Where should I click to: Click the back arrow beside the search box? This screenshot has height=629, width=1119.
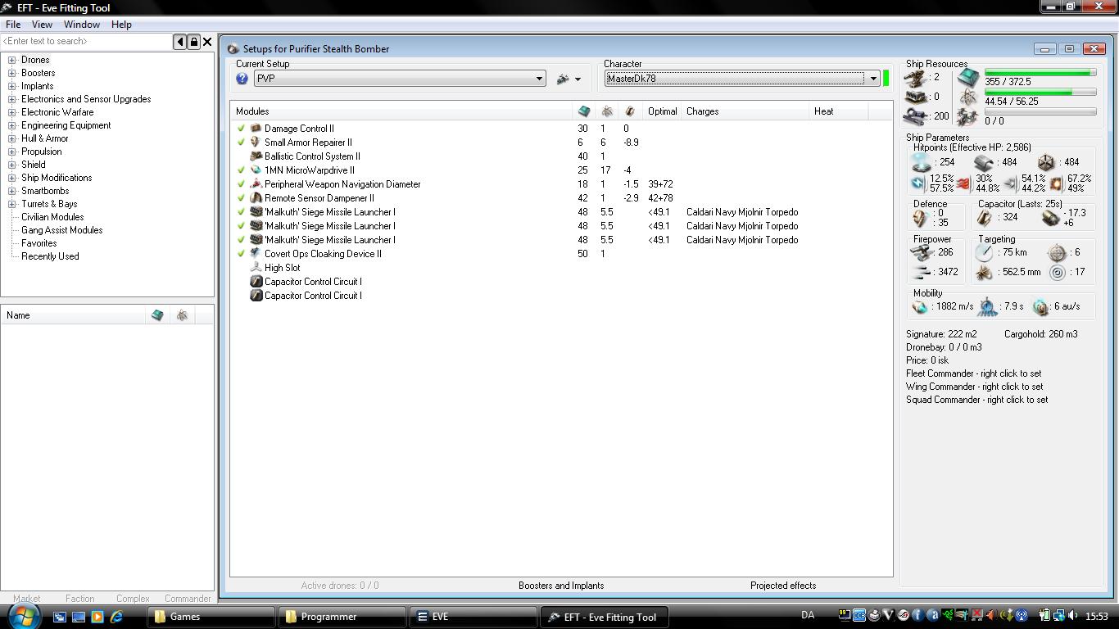(x=180, y=41)
